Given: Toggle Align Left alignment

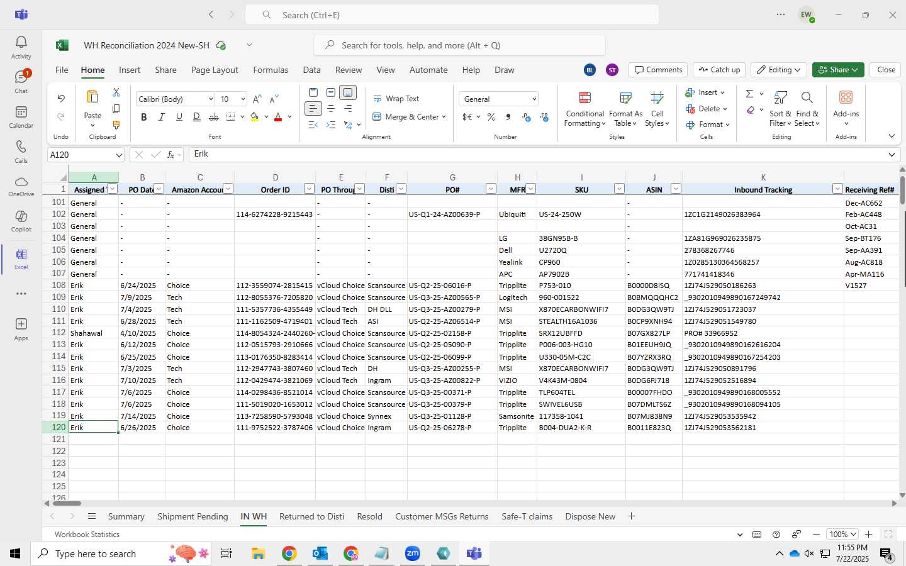Looking at the screenshot, I should coord(313,109).
